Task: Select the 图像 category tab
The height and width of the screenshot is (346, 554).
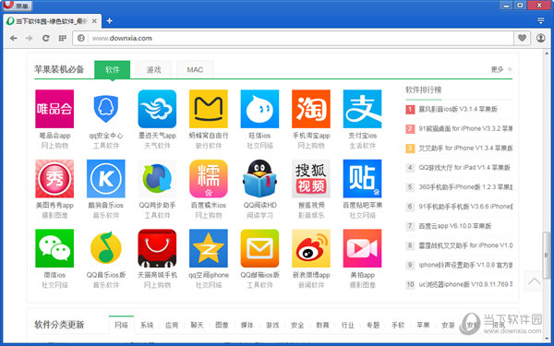Action: pos(222,325)
